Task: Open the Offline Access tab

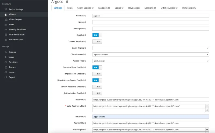Action: [169, 8]
